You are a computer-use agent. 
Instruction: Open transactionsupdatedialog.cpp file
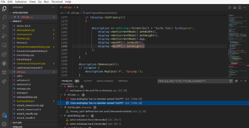point(33,47)
